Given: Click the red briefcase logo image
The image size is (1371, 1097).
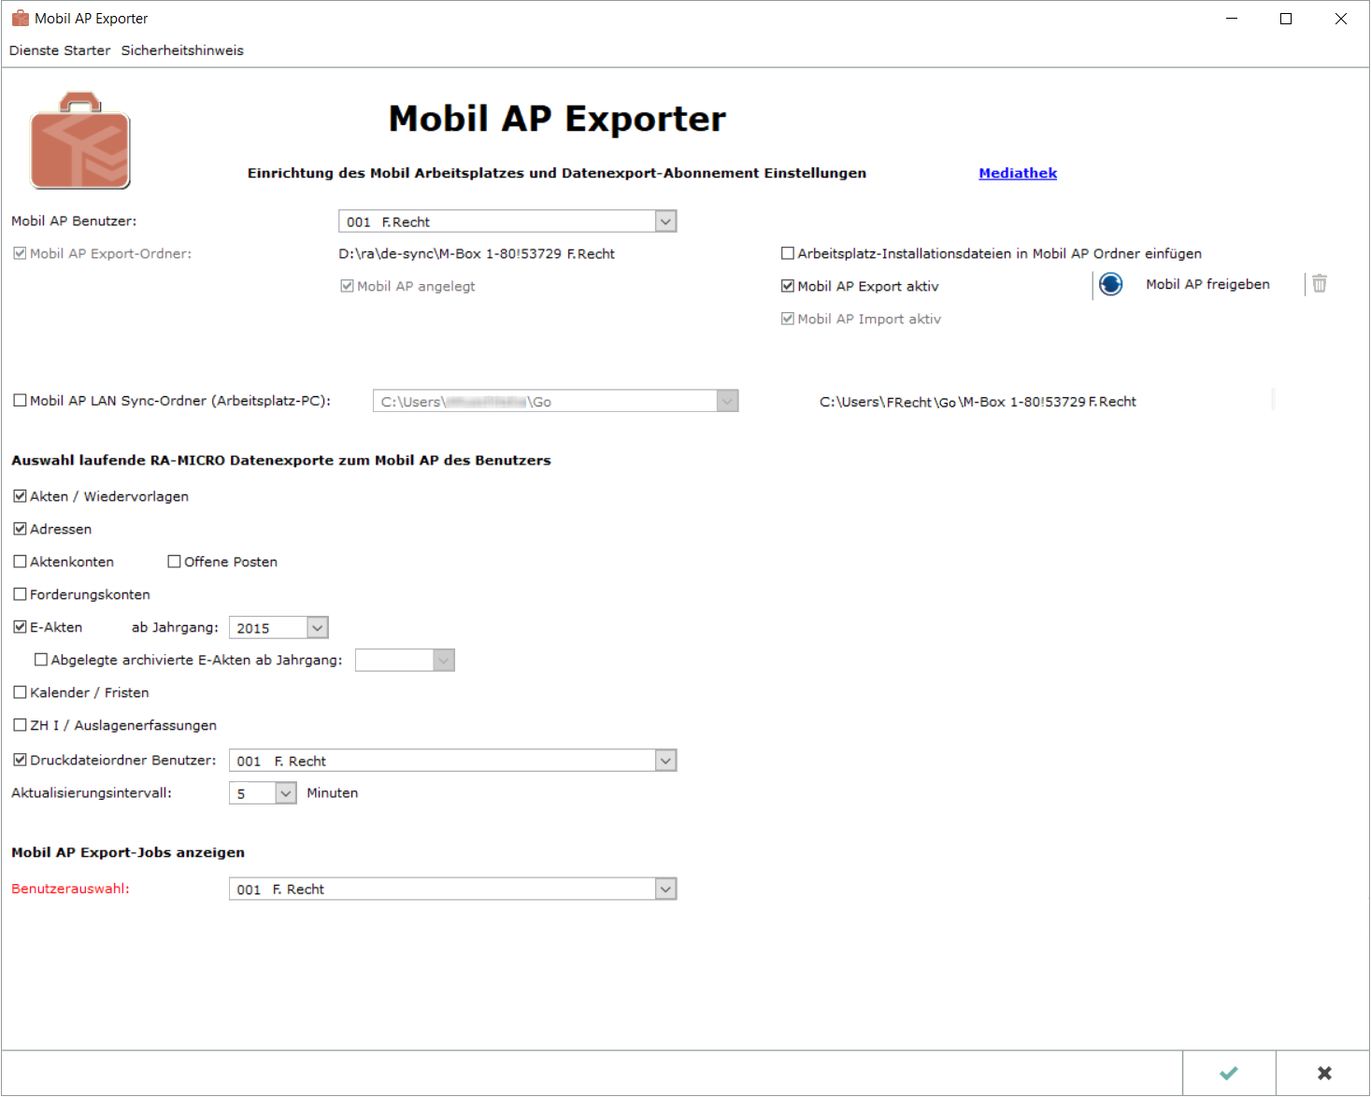Looking at the screenshot, I should pos(80,140).
